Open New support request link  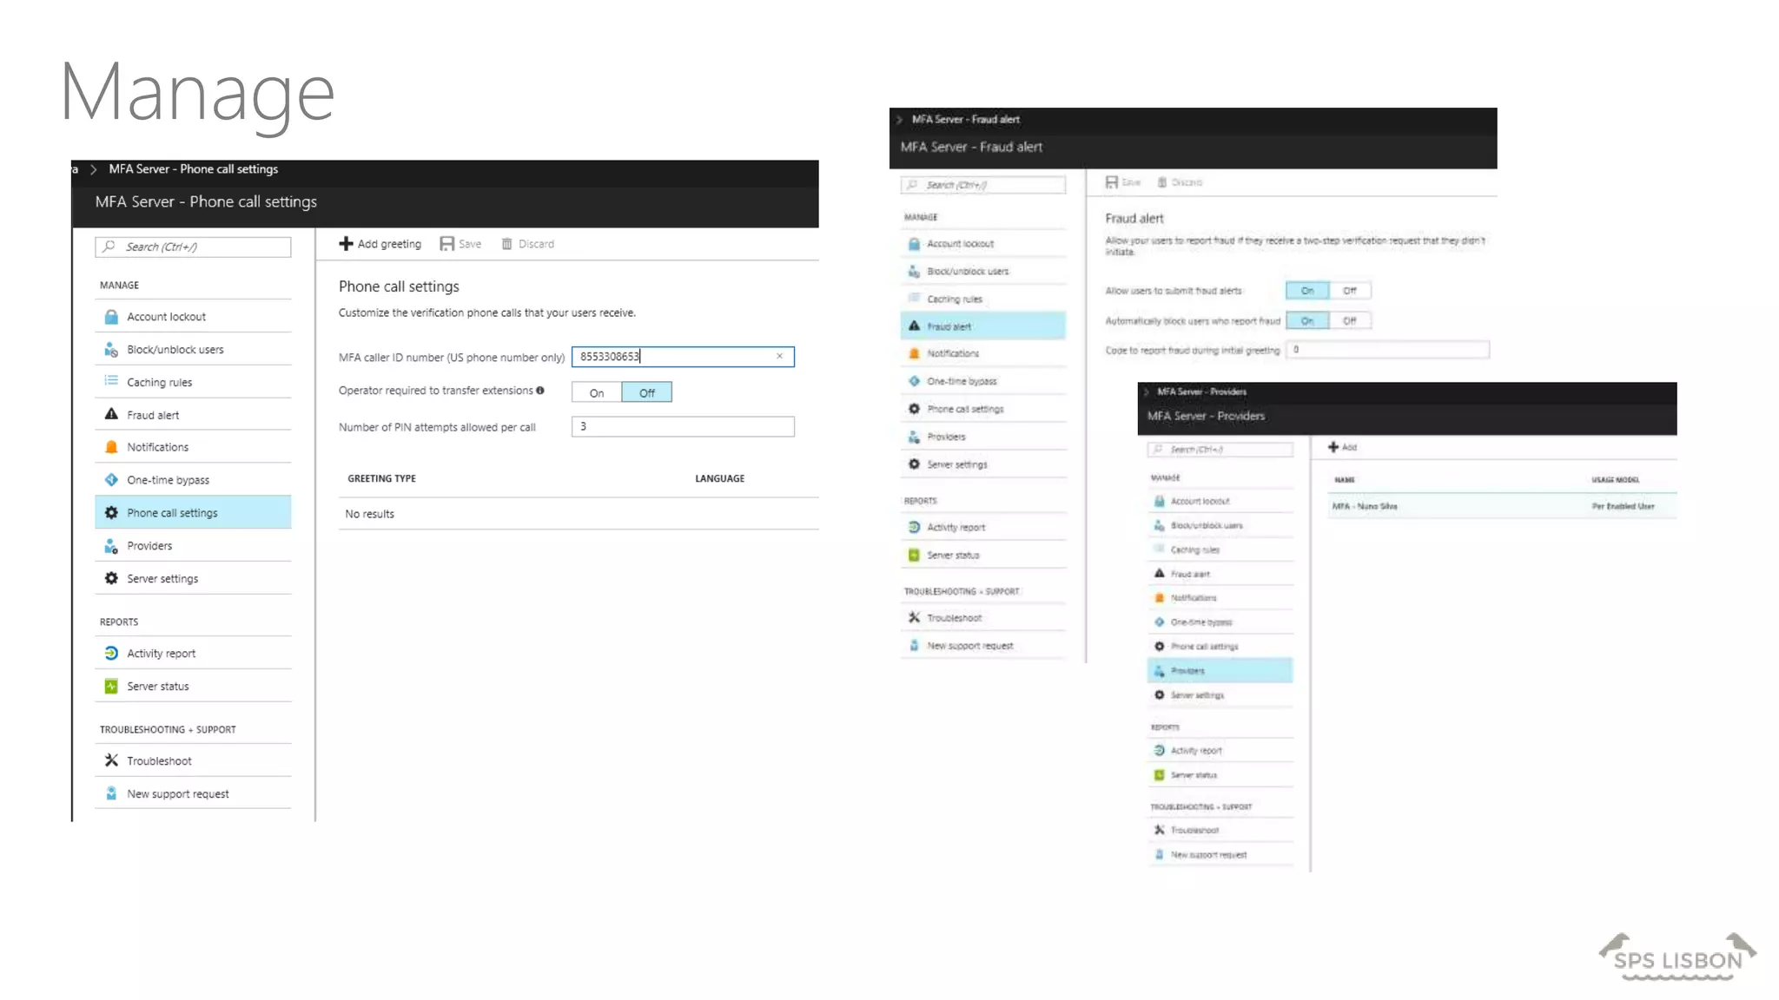(x=177, y=793)
